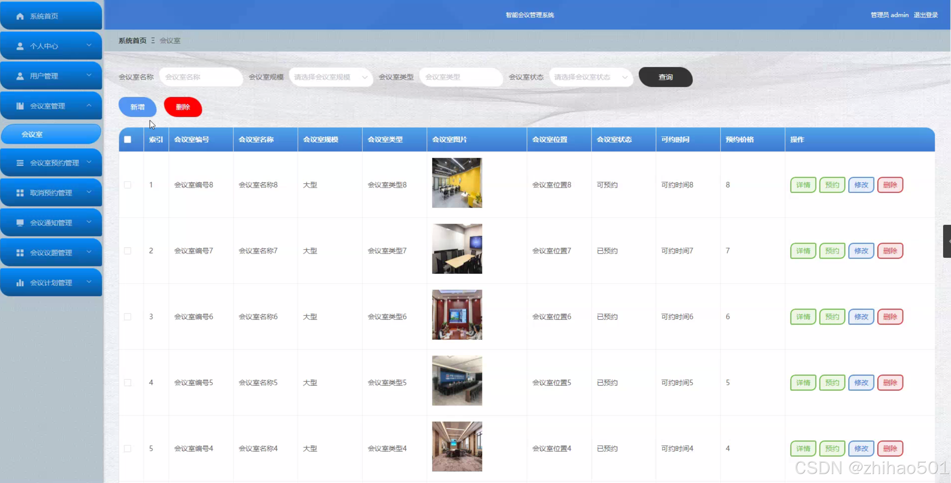
Task: Click the bar chart icon beside 会议计划管理
Action: [x=20, y=283]
